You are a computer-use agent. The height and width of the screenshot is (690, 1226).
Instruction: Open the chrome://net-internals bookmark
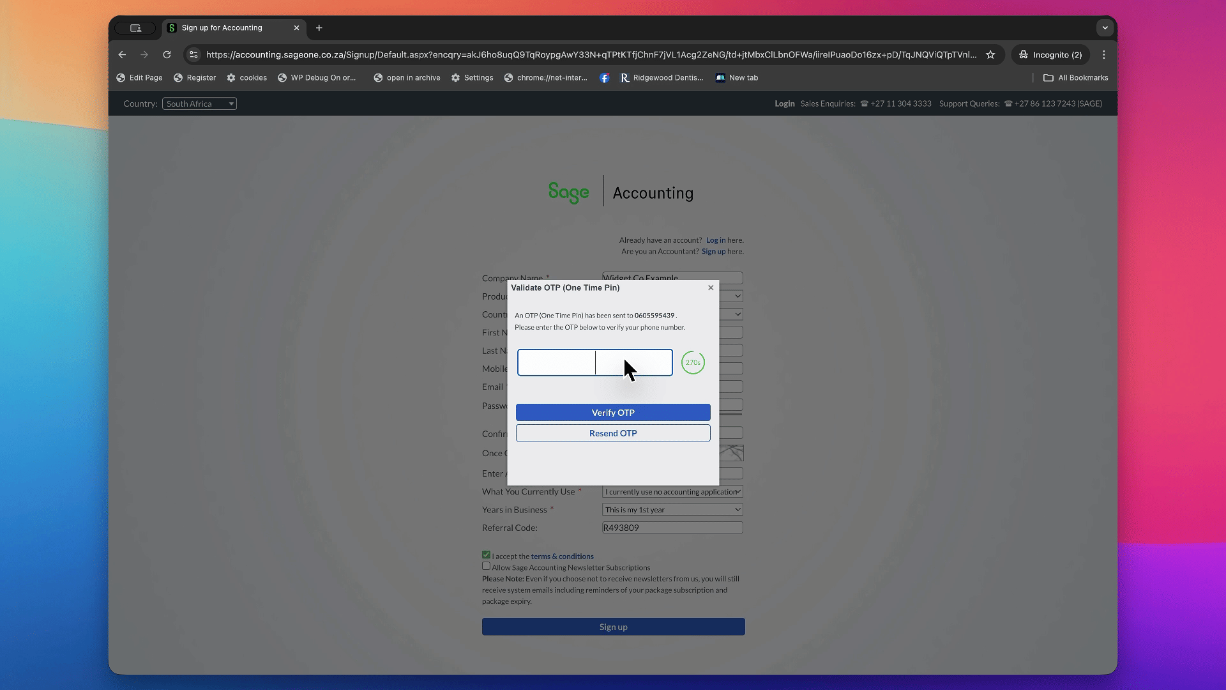click(x=545, y=78)
